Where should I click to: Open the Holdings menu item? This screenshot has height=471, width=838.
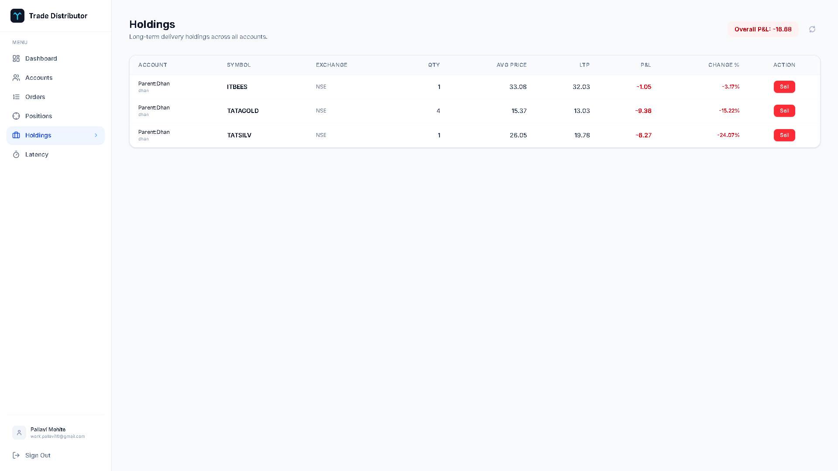tap(38, 135)
